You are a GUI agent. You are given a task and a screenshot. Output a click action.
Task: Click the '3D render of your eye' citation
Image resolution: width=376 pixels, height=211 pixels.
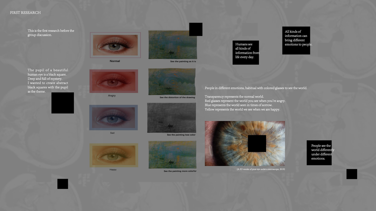[x=261, y=169]
